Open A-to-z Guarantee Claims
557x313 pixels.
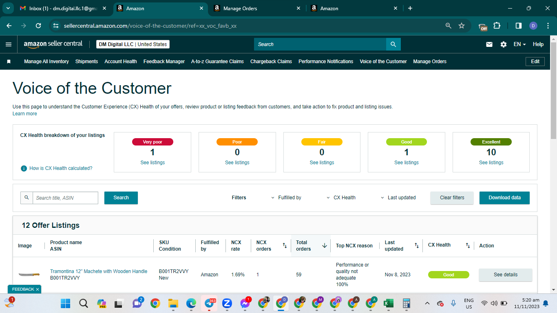(217, 62)
